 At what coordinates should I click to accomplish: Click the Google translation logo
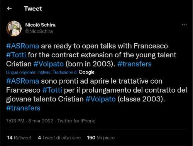tap(86, 72)
